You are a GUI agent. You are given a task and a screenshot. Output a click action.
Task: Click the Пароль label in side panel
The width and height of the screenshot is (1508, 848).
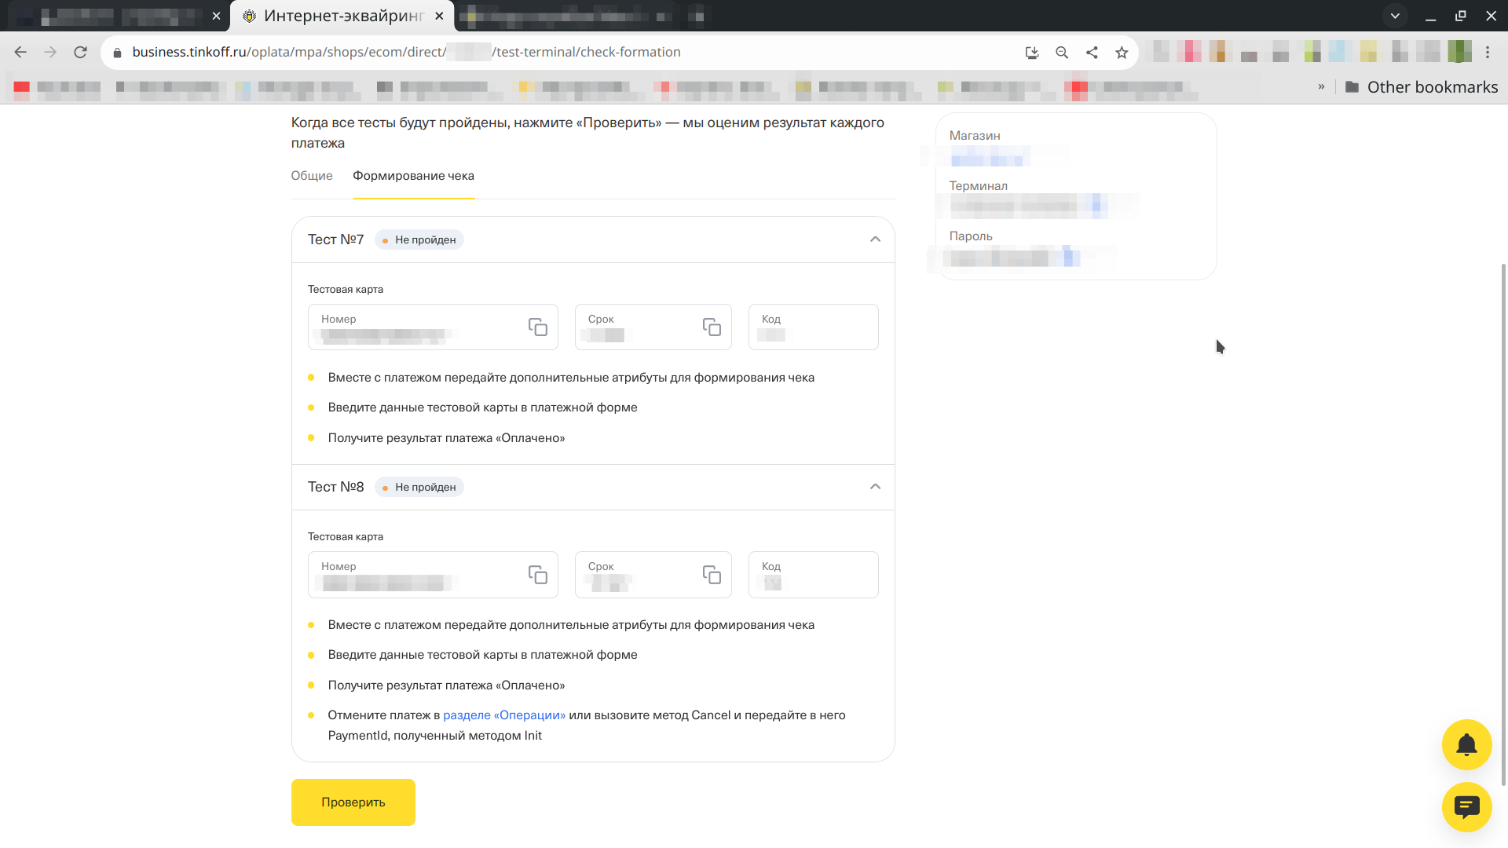971,236
